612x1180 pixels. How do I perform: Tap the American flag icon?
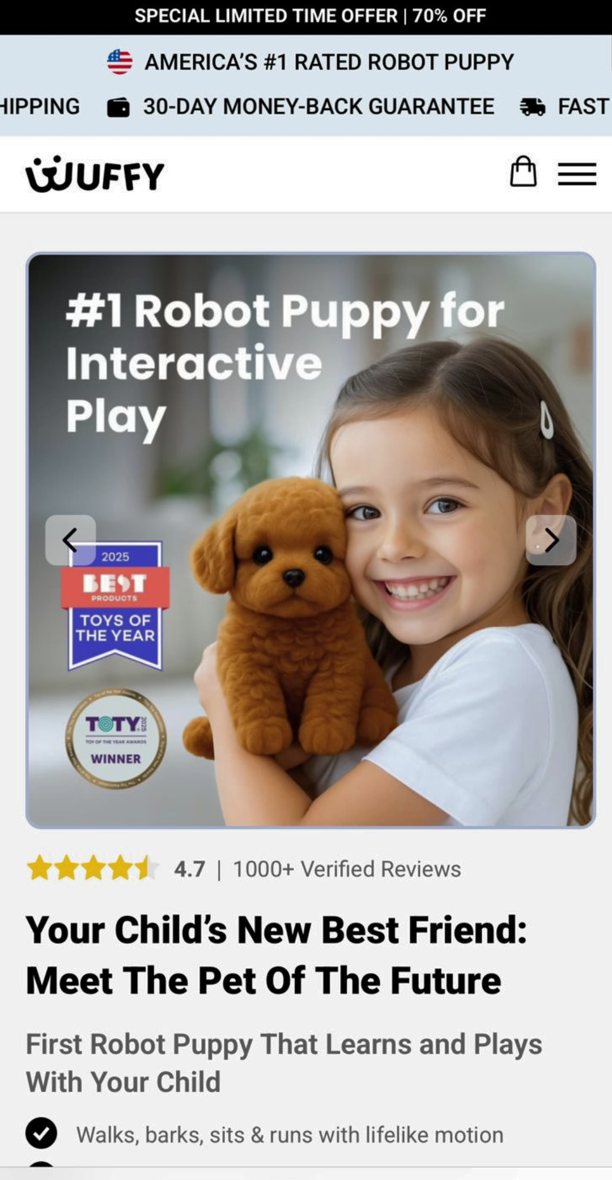tap(120, 62)
